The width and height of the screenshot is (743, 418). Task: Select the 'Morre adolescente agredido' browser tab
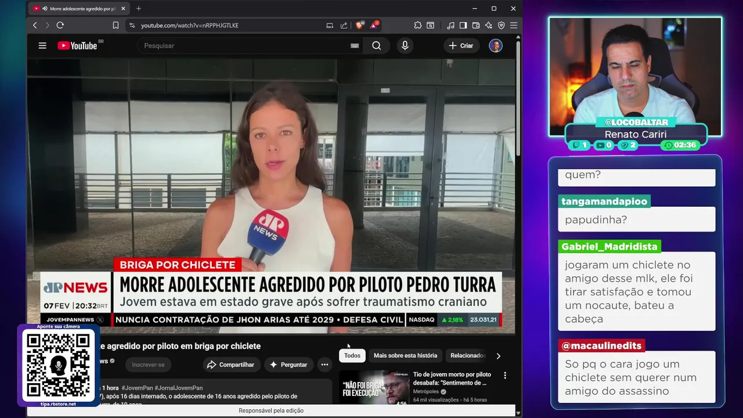78,9
